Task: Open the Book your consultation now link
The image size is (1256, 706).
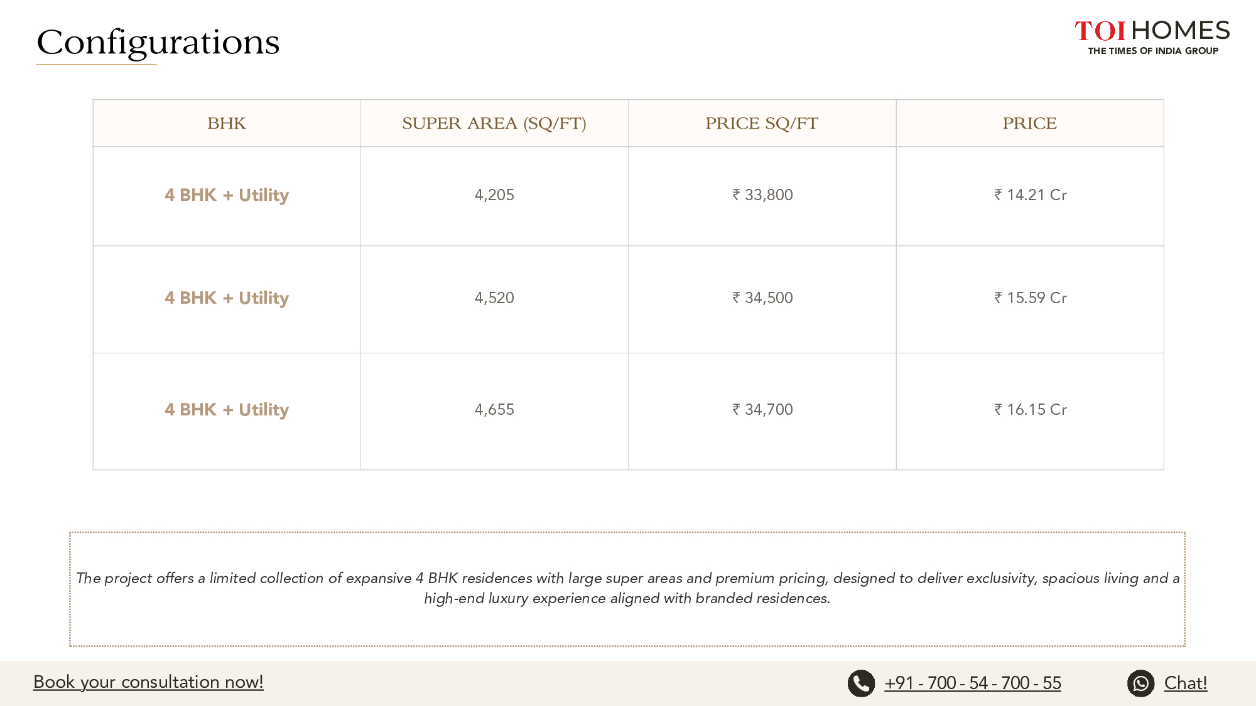Action: click(148, 682)
